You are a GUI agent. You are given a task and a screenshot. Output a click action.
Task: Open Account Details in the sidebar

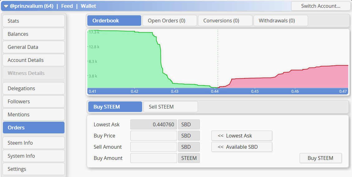tap(34, 60)
